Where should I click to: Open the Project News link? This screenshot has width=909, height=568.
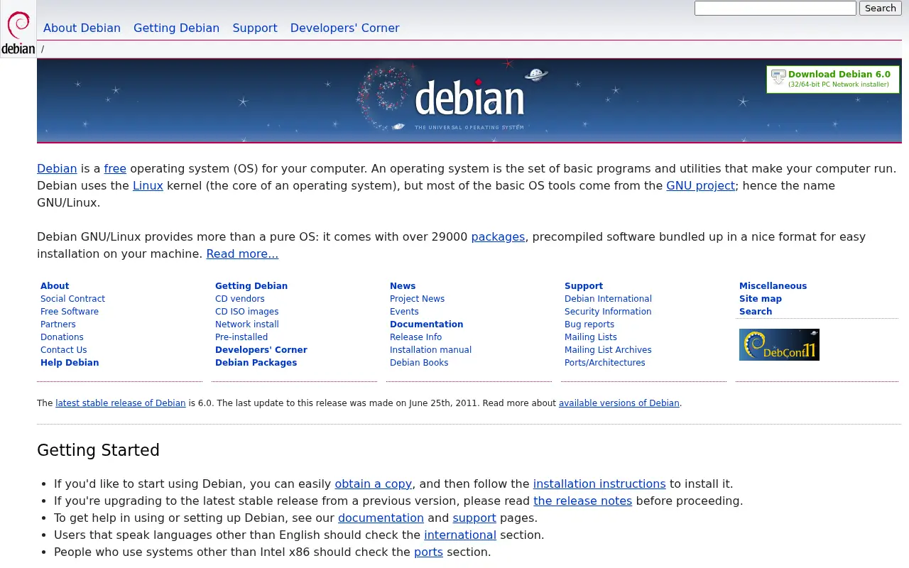point(418,299)
